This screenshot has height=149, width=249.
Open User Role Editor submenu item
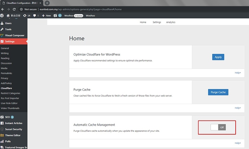tap(9, 103)
